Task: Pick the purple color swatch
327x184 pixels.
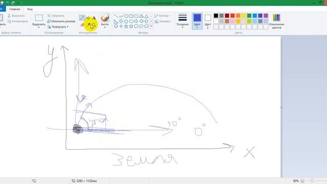Action: coord(266,16)
